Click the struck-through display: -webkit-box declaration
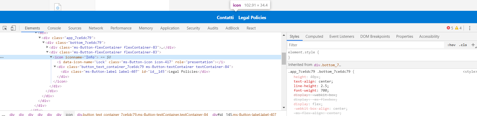Image resolution: width=477 pixels, height=116 pixels. [x=315, y=95]
